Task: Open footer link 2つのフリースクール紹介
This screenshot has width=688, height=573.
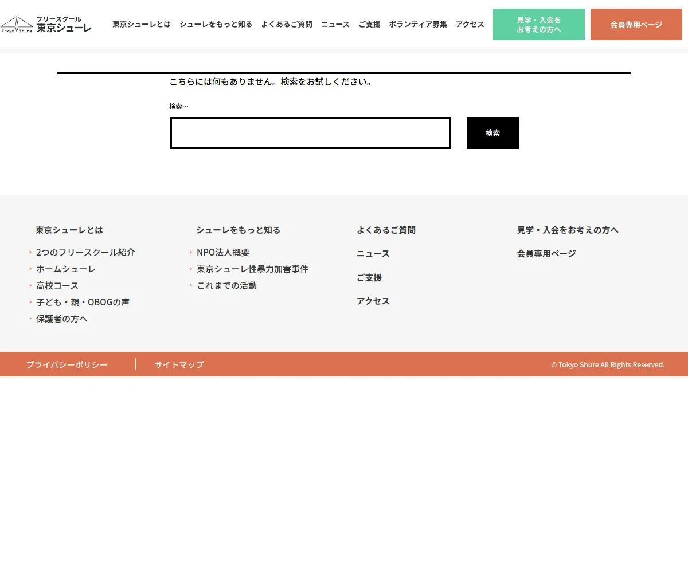Action: [85, 252]
